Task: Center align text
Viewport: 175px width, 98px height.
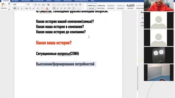Action: point(58,8)
